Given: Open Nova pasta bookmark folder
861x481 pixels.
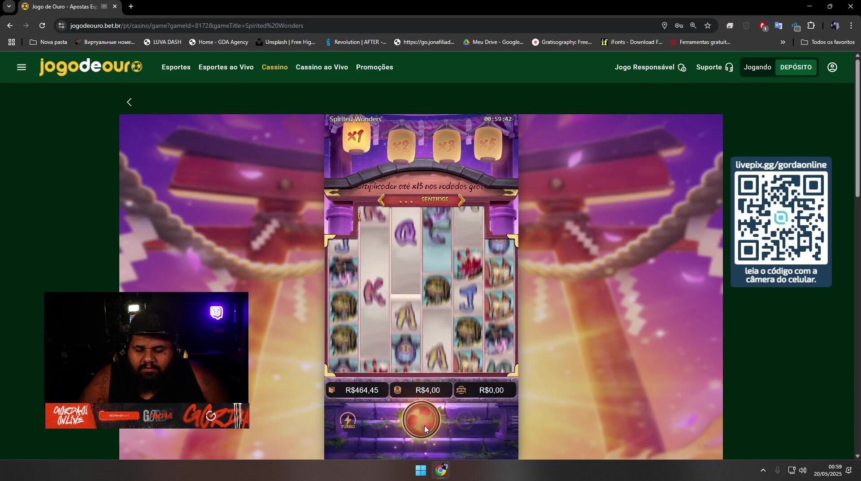Looking at the screenshot, I should [48, 42].
